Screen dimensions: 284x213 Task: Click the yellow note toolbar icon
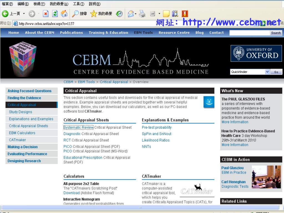[x=166, y=14]
